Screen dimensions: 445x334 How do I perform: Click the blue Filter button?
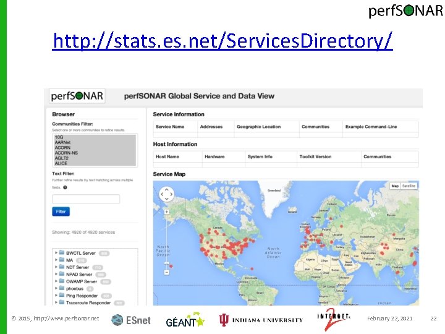61,212
